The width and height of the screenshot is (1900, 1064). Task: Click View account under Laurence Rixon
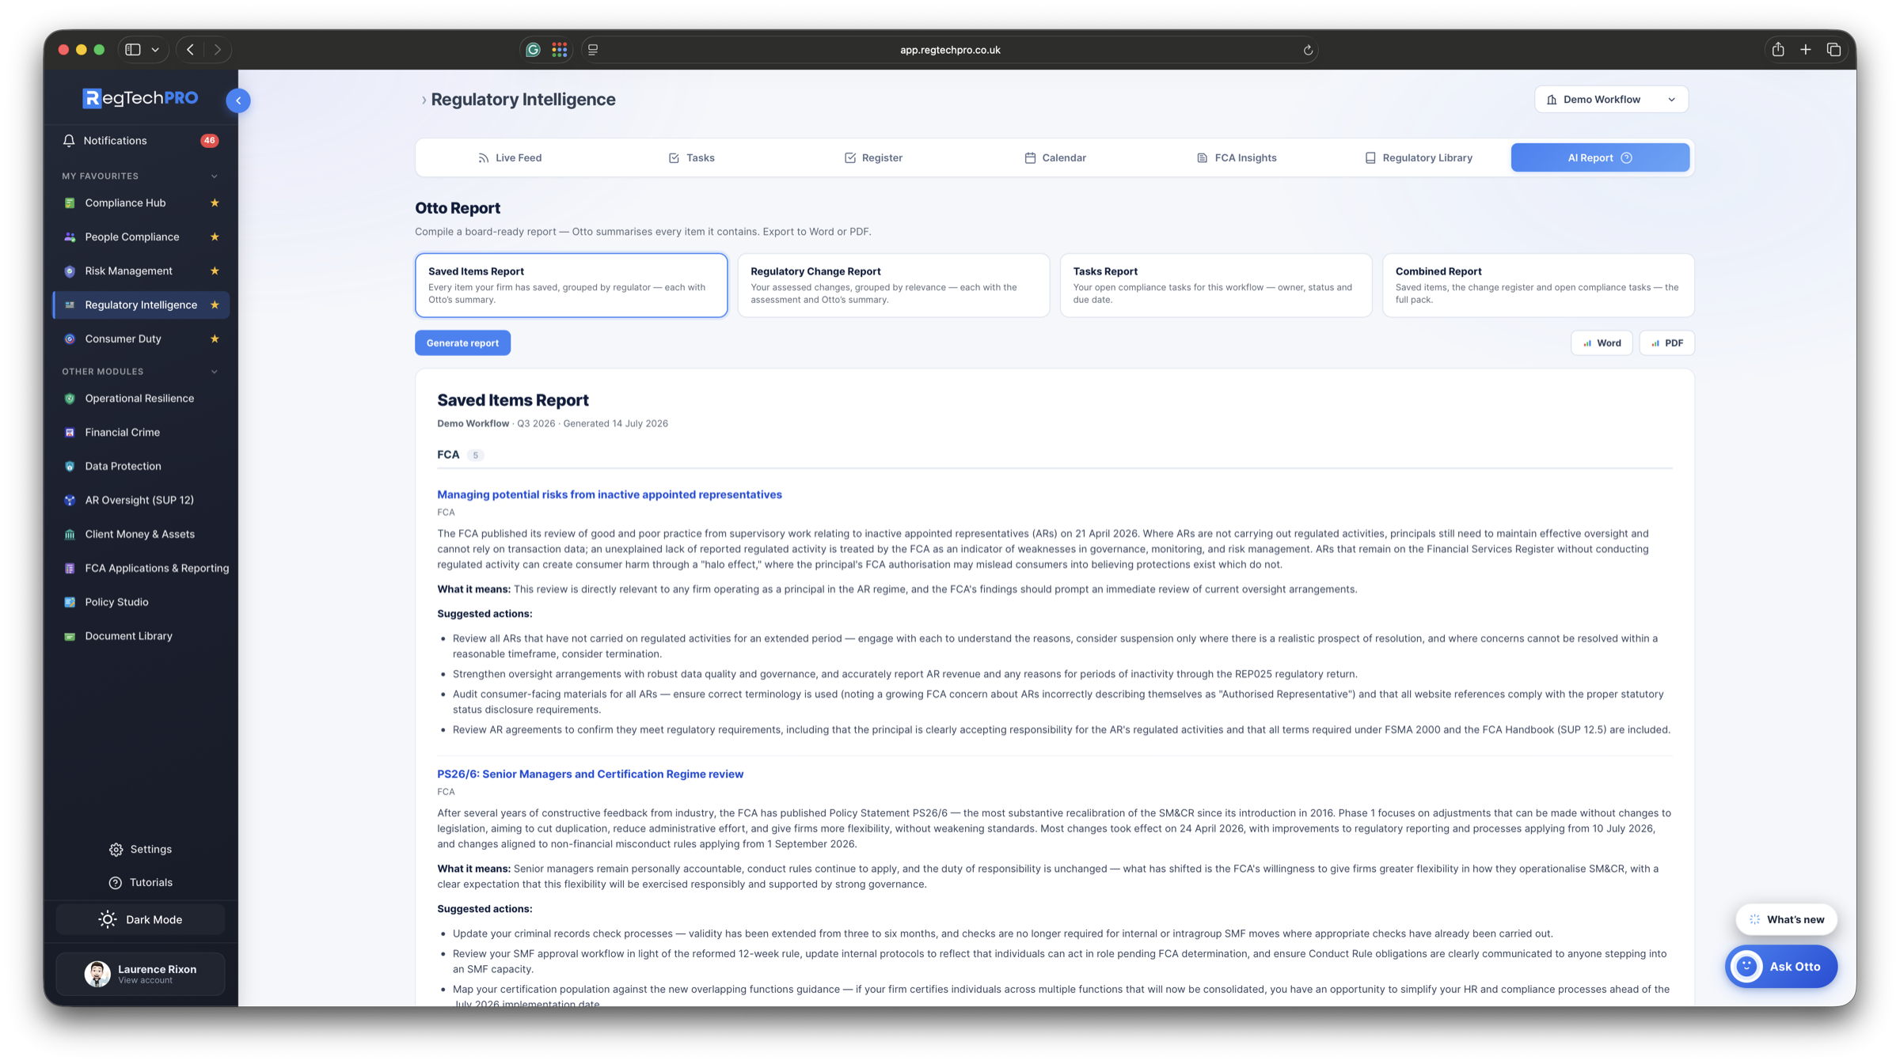145,980
